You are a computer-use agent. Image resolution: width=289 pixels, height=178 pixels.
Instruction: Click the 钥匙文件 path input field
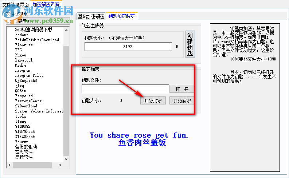pos(125,89)
